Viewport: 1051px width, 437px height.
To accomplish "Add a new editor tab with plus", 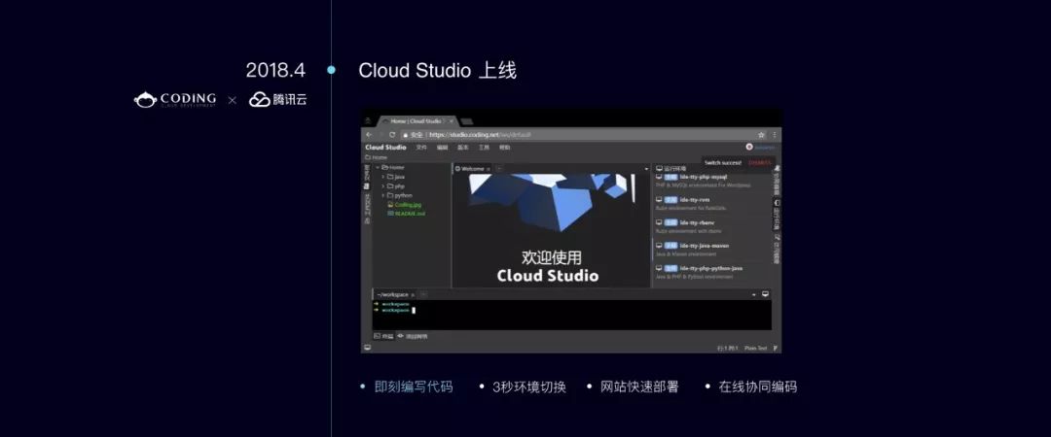I will pyautogui.click(x=499, y=169).
